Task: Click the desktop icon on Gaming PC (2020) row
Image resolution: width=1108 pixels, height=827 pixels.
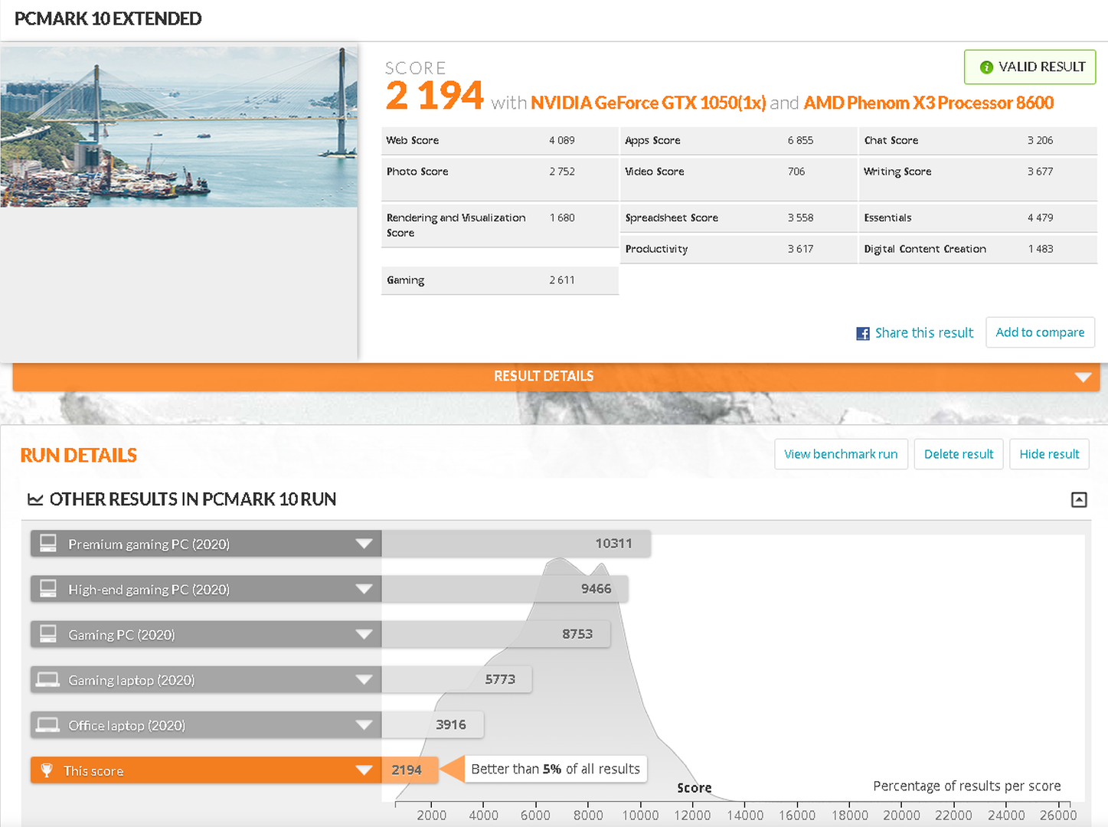Action: tap(48, 634)
